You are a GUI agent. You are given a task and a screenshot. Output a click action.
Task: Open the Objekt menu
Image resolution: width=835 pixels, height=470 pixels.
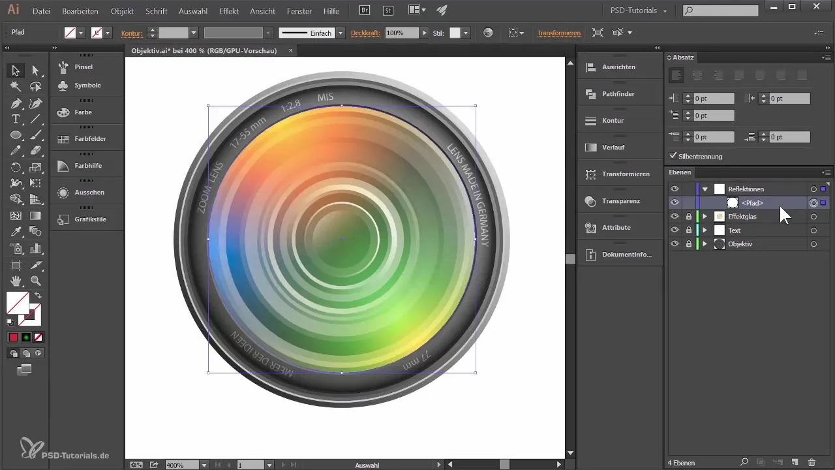pos(122,11)
